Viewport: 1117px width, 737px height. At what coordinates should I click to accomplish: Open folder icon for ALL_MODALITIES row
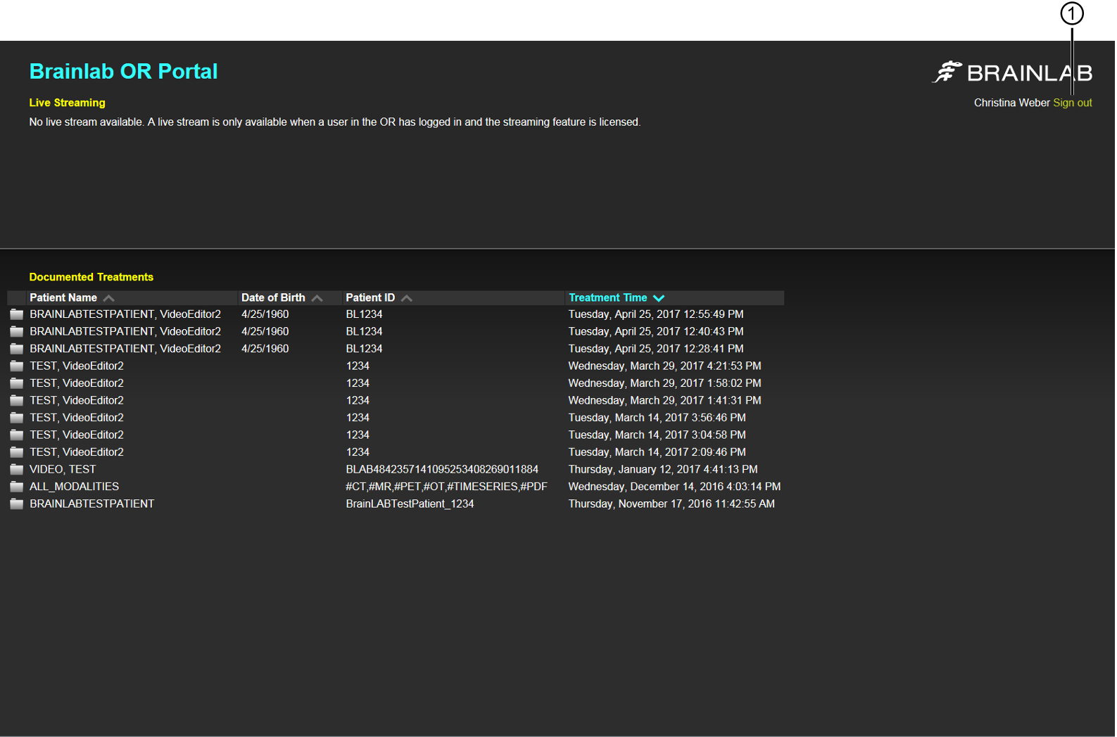(17, 487)
